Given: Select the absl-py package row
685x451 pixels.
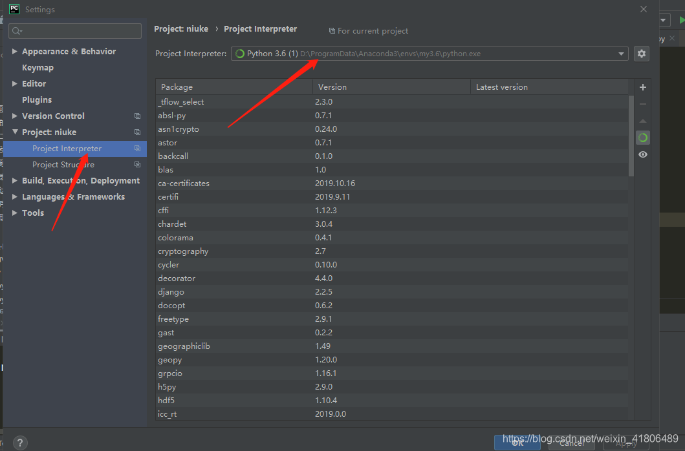Looking at the screenshot, I should (x=392, y=115).
